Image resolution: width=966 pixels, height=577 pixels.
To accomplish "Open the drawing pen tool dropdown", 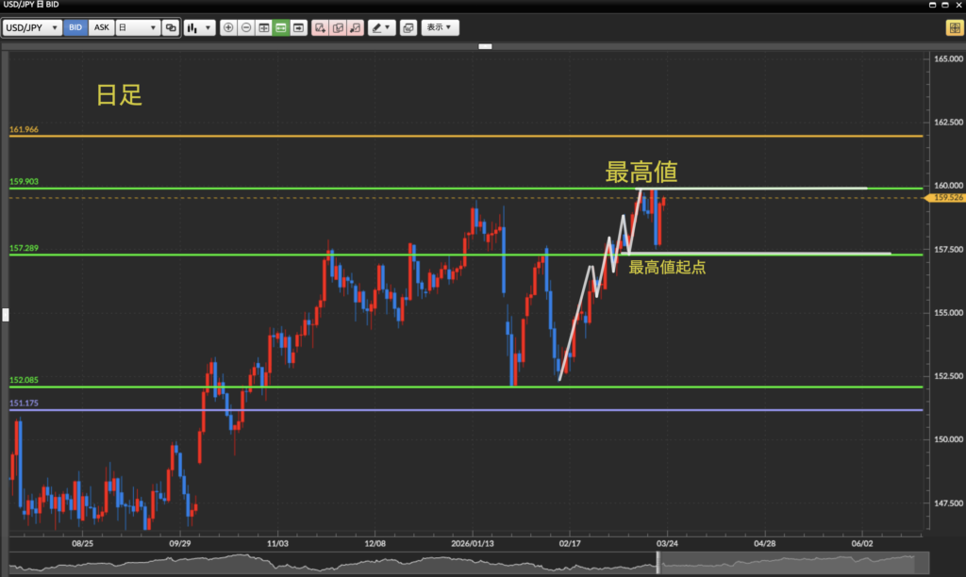I will pos(381,28).
